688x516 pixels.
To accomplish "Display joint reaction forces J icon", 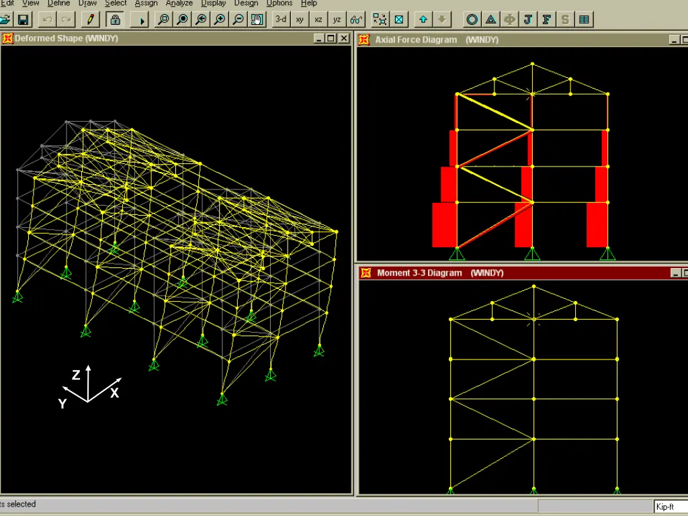I will 528,20.
